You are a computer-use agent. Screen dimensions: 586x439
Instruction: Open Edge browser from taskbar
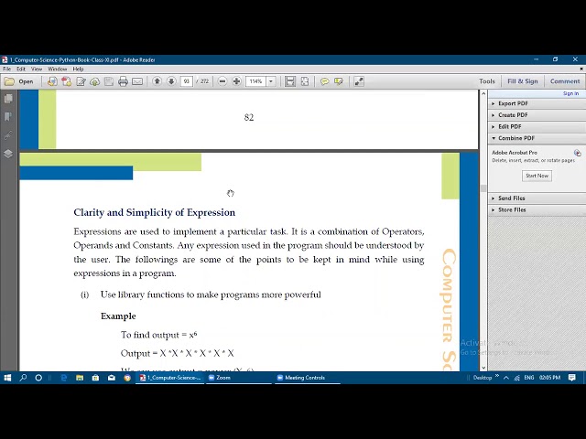64,378
